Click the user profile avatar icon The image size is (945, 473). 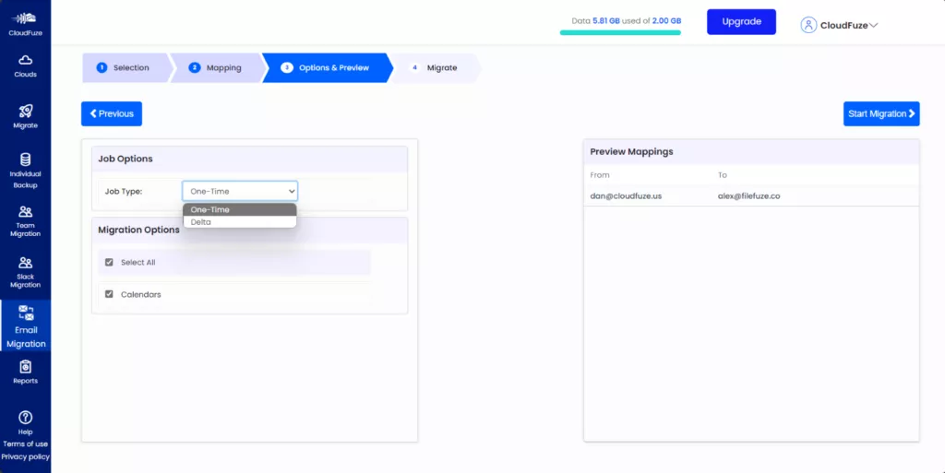click(808, 25)
